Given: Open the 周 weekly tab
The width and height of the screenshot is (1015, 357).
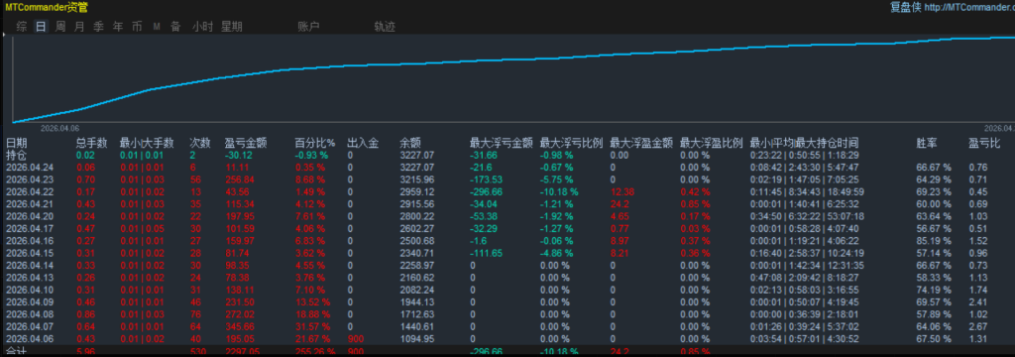Looking at the screenshot, I should point(60,27).
